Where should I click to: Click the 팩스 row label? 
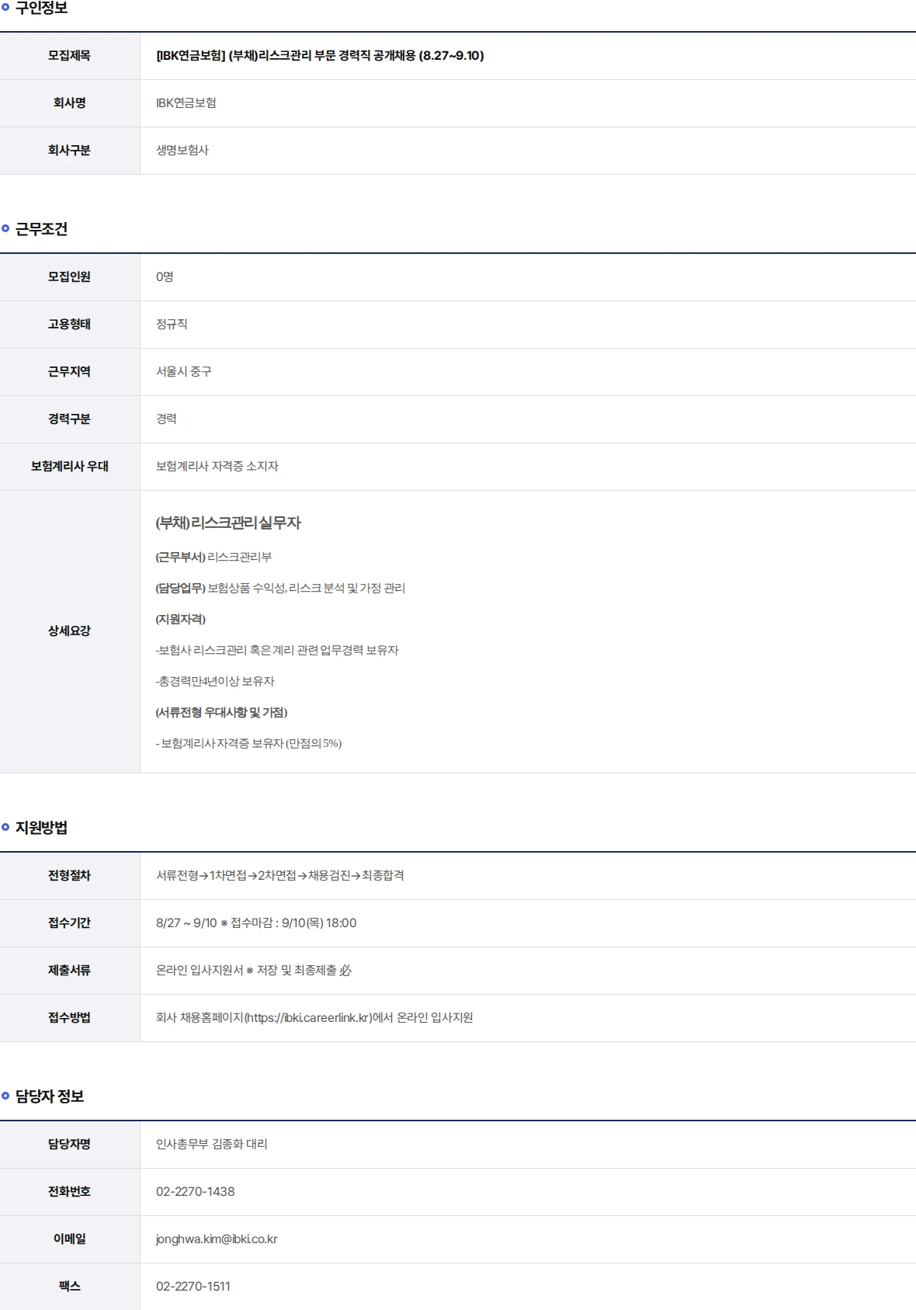point(69,1287)
